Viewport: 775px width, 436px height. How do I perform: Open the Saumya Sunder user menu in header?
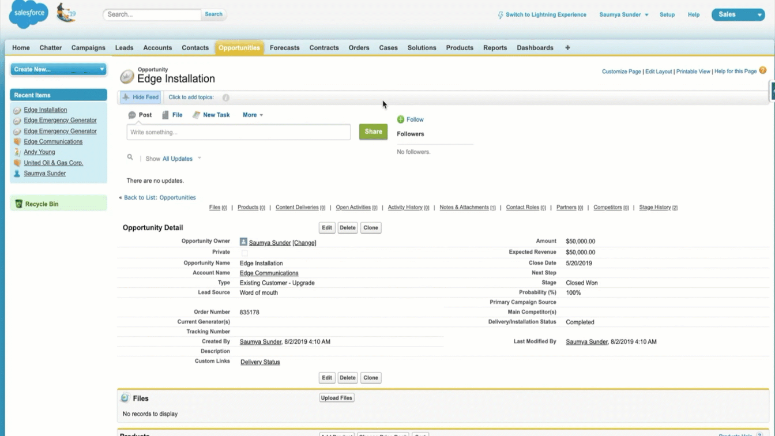click(x=624, y=14)
